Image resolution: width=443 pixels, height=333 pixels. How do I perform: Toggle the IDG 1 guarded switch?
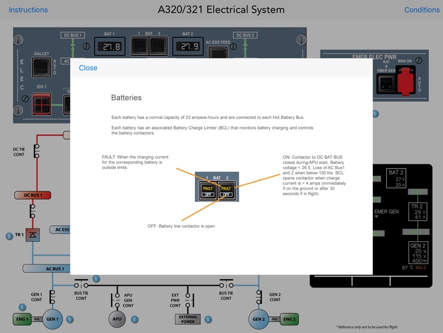(x=41, y=104)
